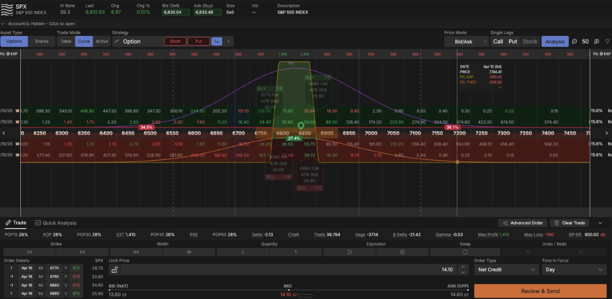Click the Swap circular refresh icon
Viewport: 612px width, 299px height.
click(x=465, y=252)
